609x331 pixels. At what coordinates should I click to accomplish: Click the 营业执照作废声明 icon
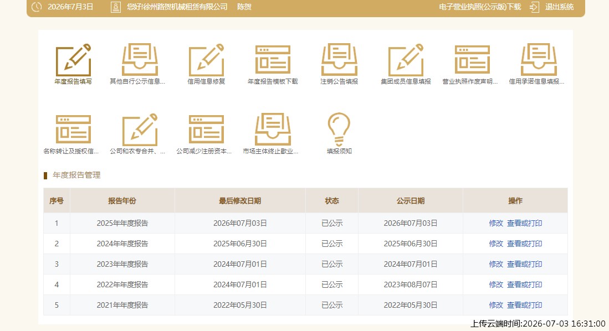pyautogui.click(x=472, y=60)
